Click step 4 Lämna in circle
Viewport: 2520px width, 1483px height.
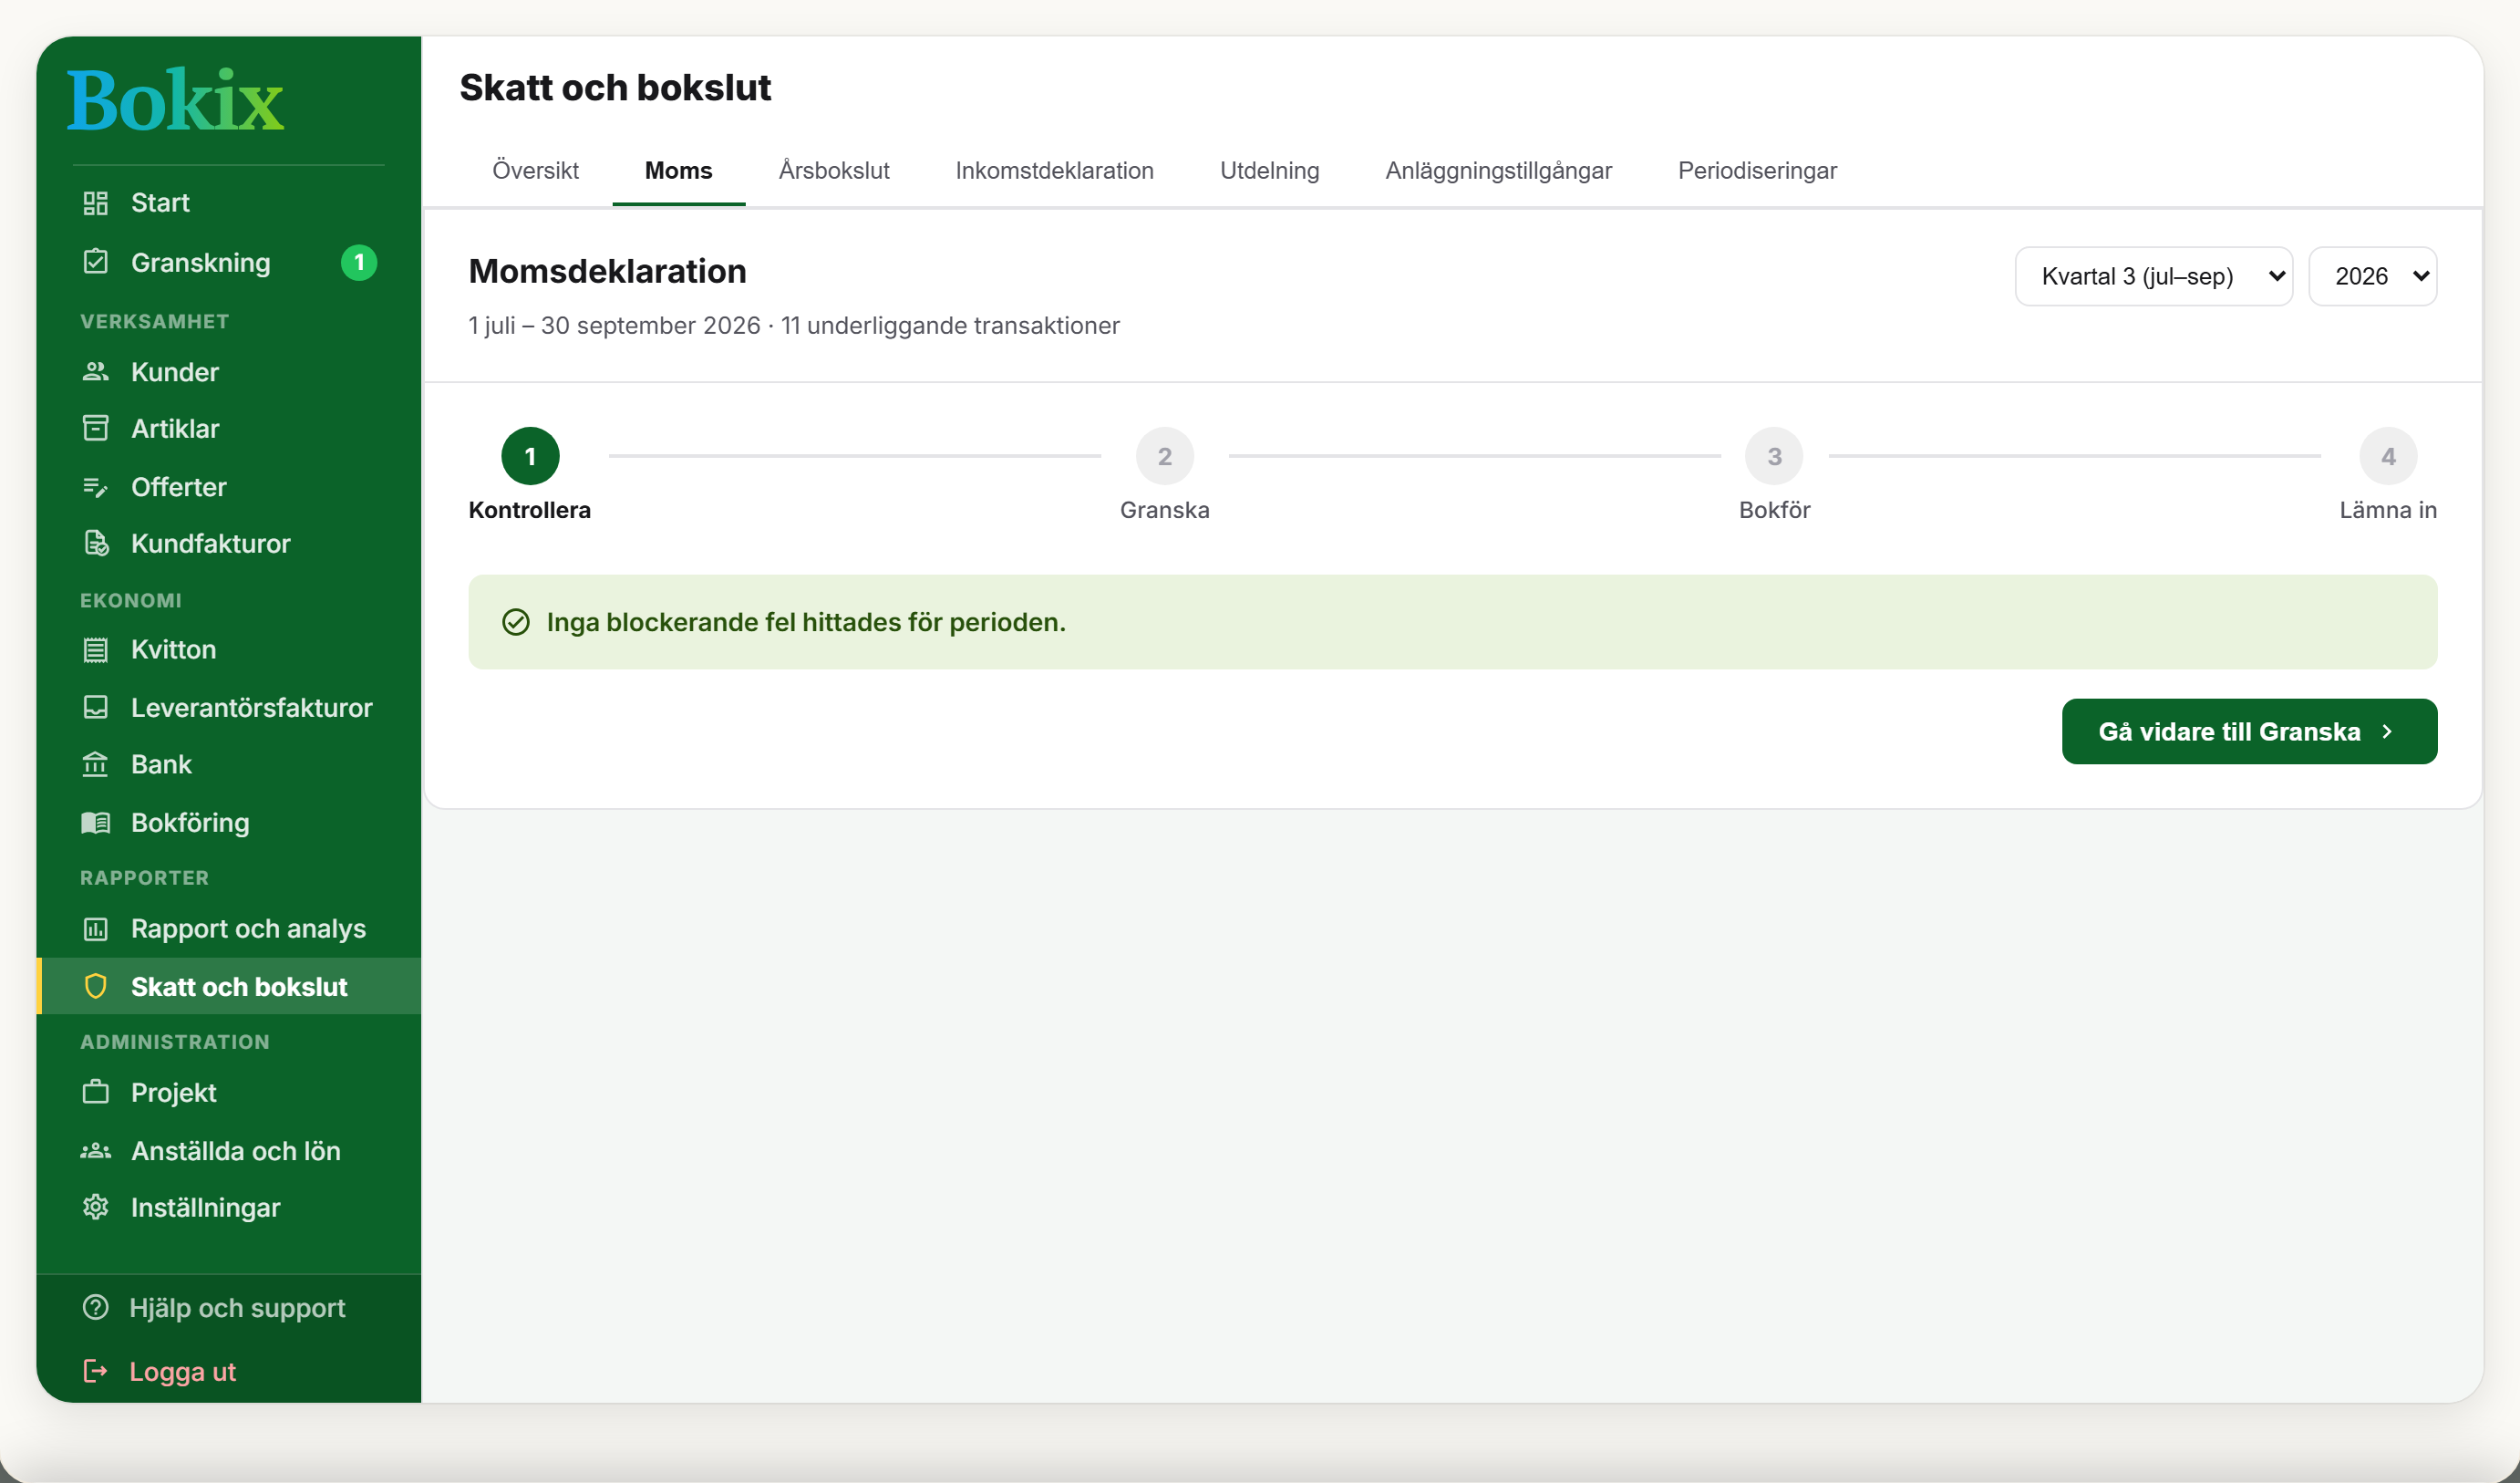(2387, 456)
